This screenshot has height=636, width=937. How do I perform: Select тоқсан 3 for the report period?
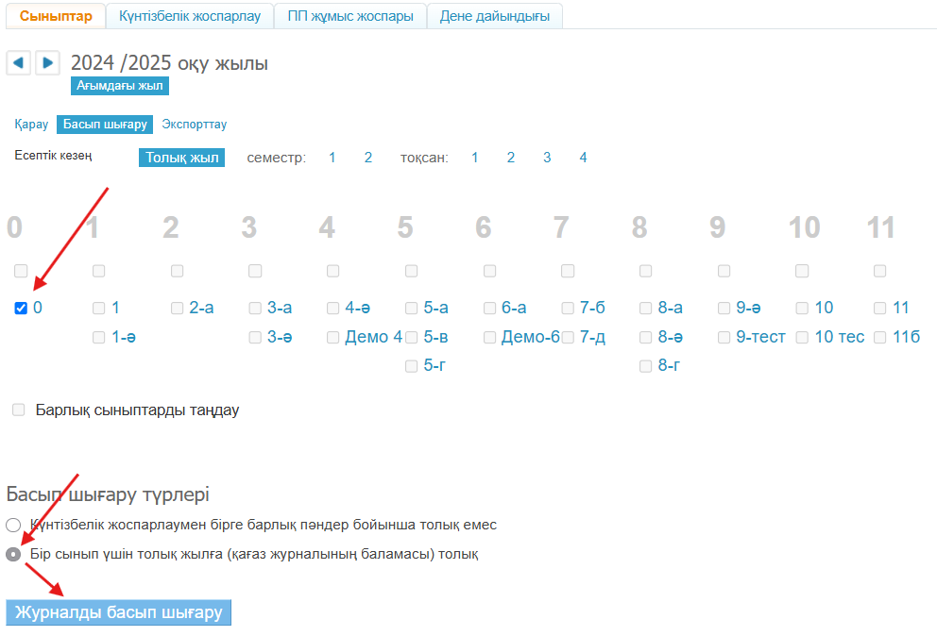[x=546, y=157]
